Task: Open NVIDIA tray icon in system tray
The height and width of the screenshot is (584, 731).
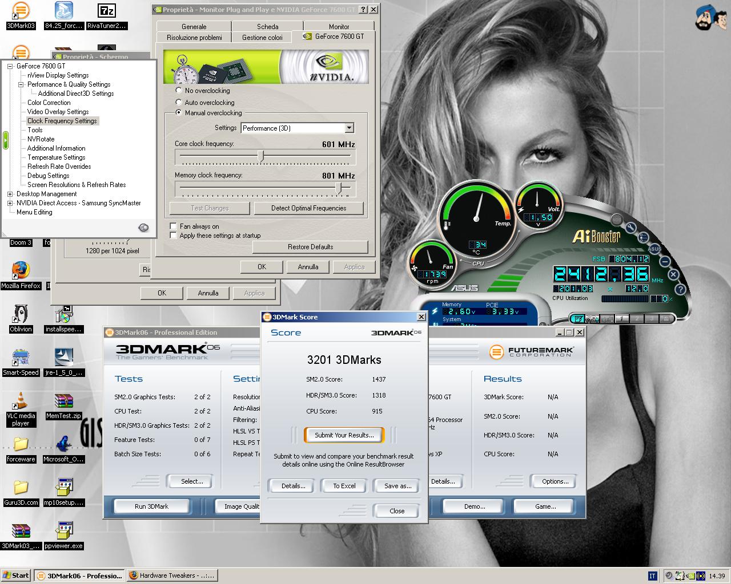Action: click(690, 576)
